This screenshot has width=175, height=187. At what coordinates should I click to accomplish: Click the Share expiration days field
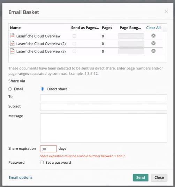(x=48, y=149)
